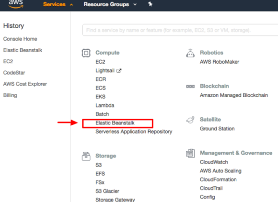Open S3 Glacier service

(x=107, y=191)
